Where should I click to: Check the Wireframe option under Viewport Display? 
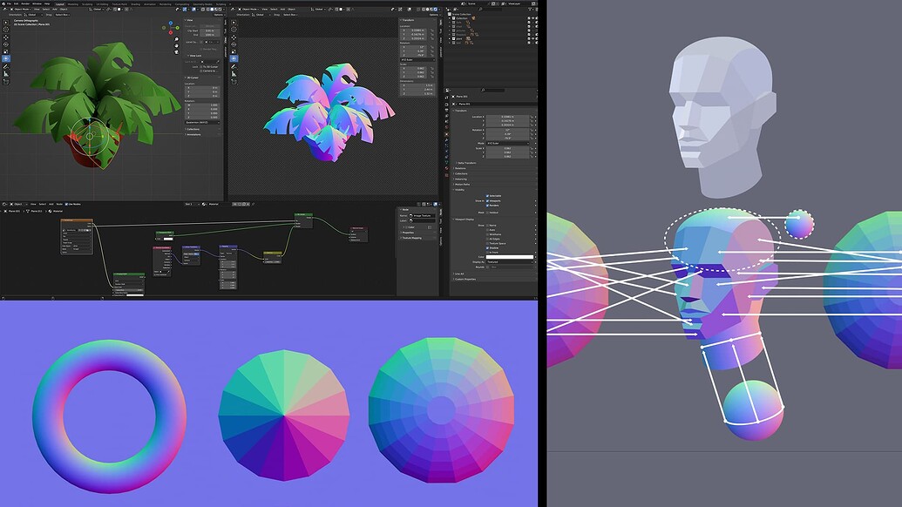tap(486, 234)
